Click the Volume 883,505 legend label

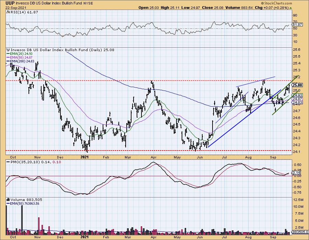coord(26,200)
